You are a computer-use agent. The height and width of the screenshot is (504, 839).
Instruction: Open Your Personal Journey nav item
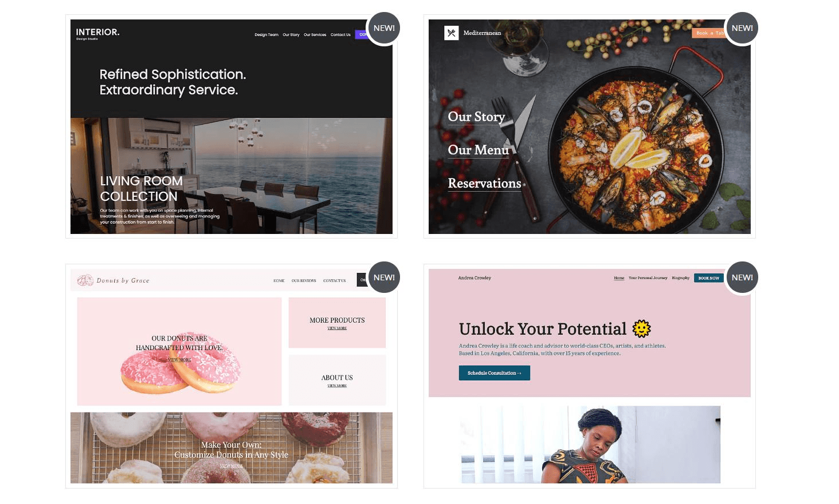[x=648, y=278]
